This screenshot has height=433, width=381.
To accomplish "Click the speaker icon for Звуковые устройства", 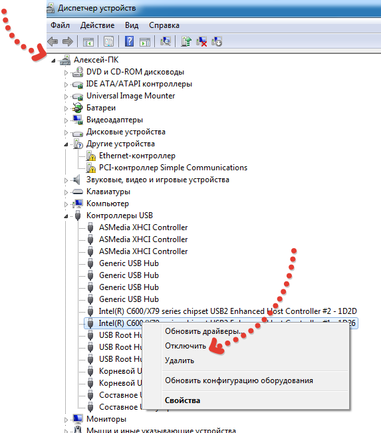I will [76, 180].
